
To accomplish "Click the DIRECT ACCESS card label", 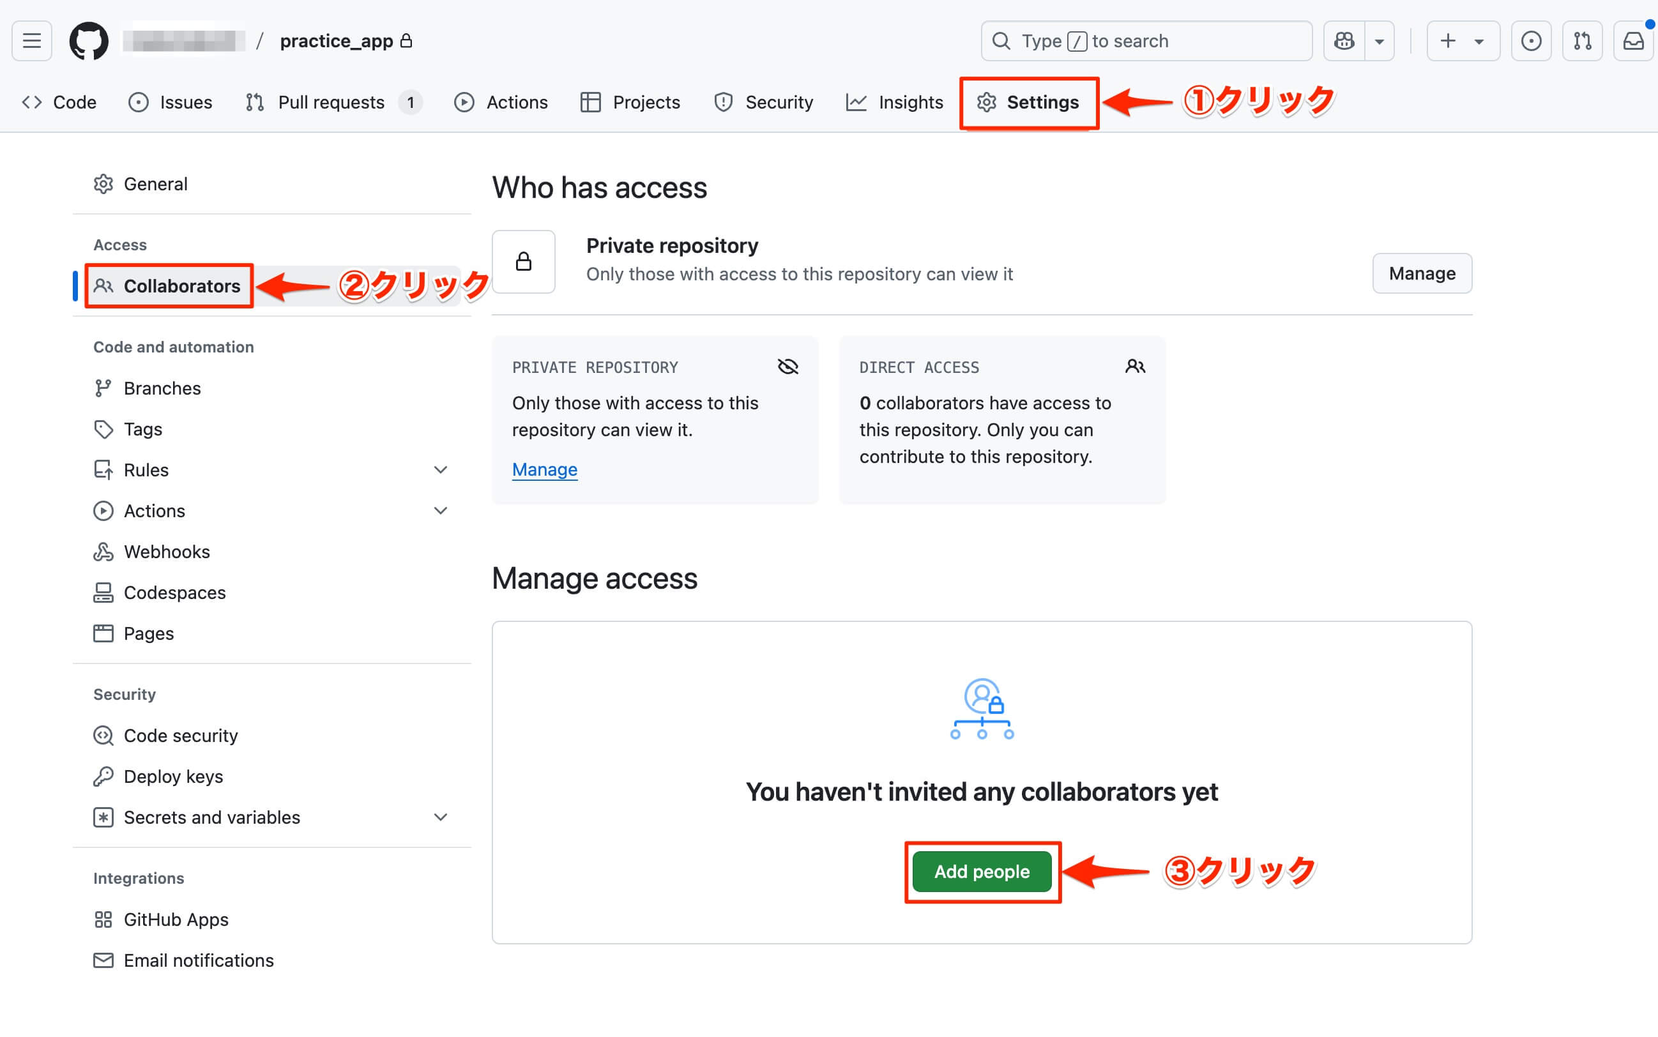I will pos(919,368).
